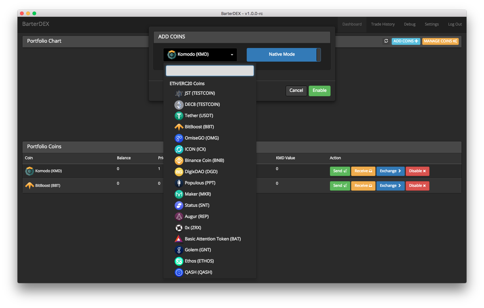This screenshot has width=484, height=308.
Task: Click the Balance column header
Action: [x=124, y=158]
